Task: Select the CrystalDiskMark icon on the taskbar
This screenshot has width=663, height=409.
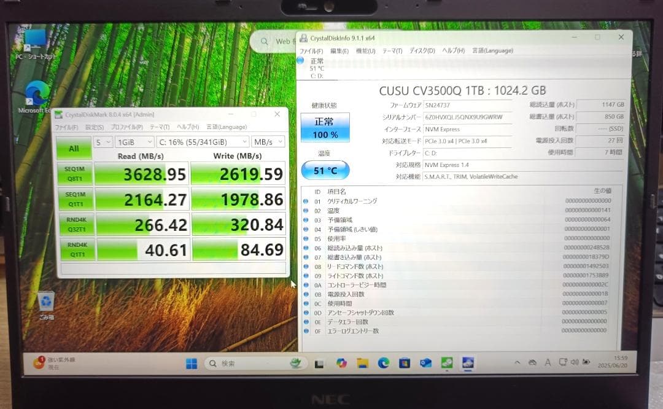Action: point(447,363)
